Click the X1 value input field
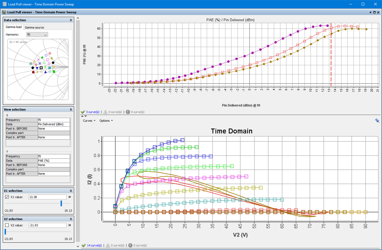 48,197
